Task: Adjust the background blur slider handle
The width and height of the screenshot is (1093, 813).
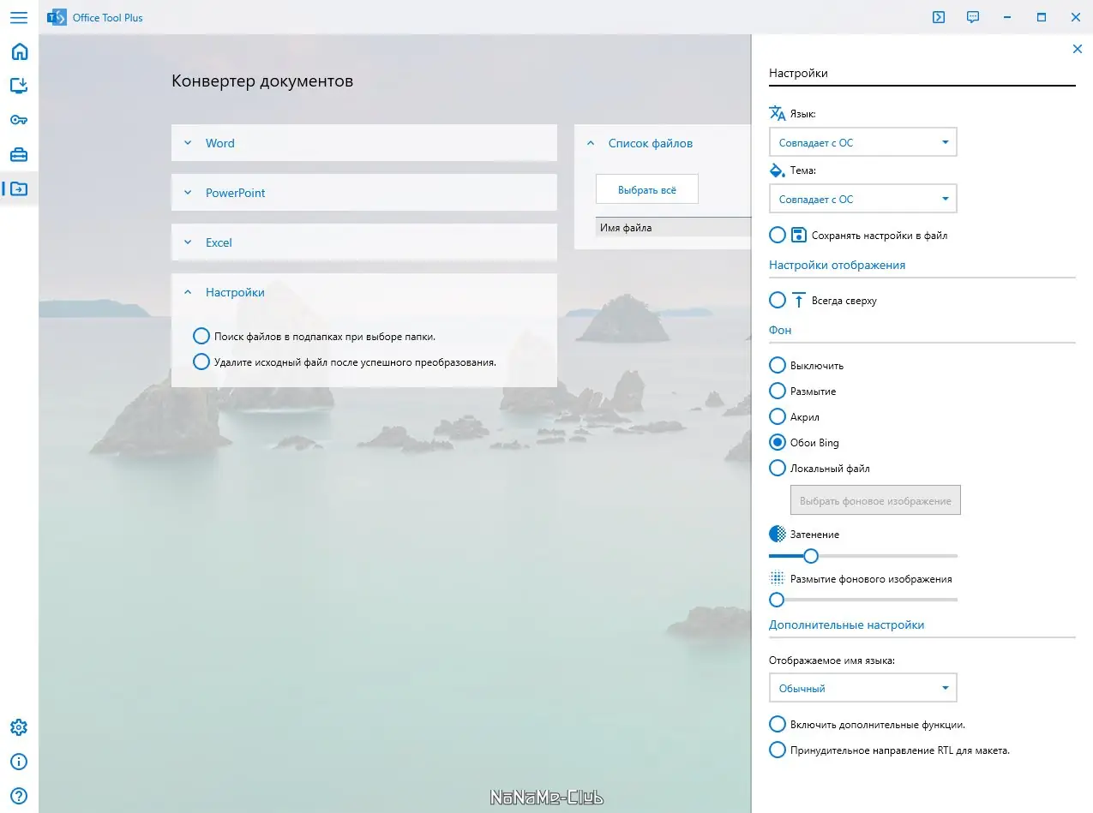Action: click(x=777, y=599)
